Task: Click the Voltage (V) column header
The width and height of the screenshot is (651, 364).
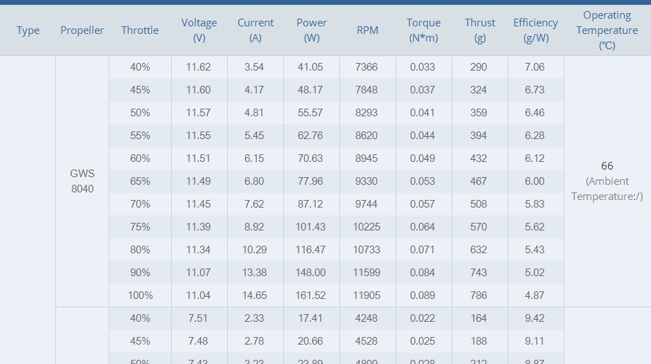Action: pos(199,30)
